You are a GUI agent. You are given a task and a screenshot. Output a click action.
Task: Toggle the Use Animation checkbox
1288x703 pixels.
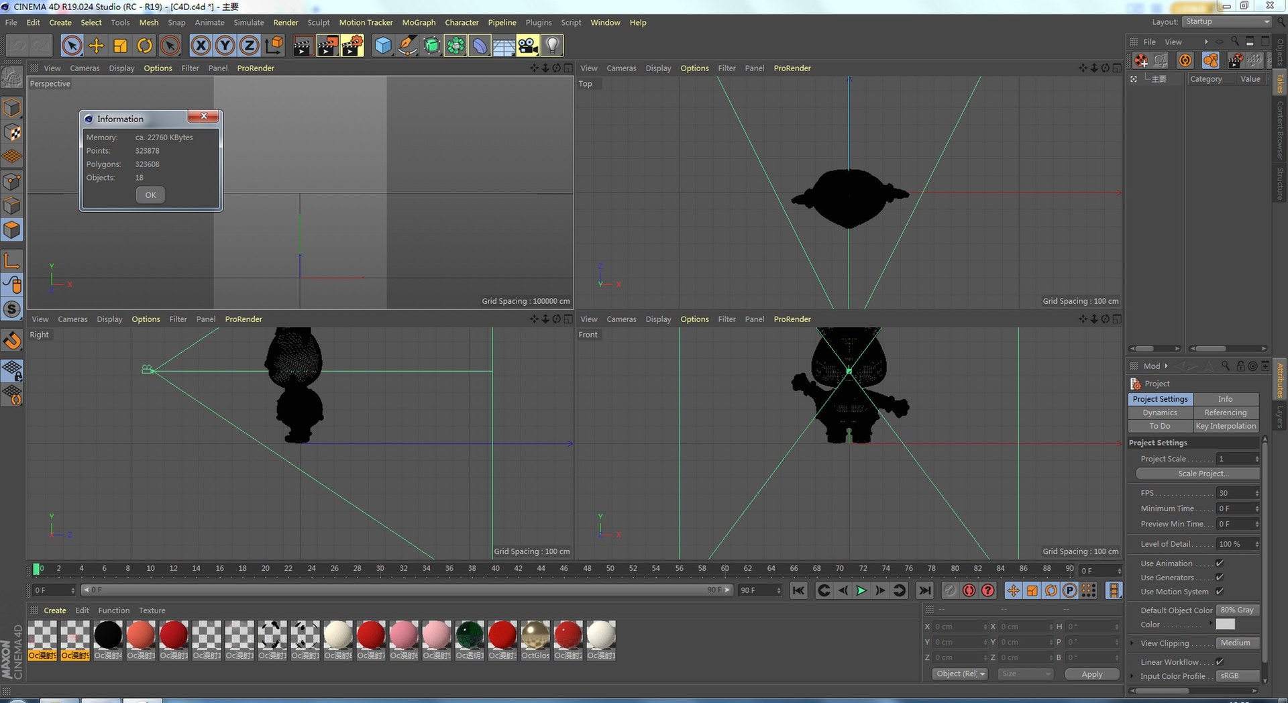(x=1220, y=563)
